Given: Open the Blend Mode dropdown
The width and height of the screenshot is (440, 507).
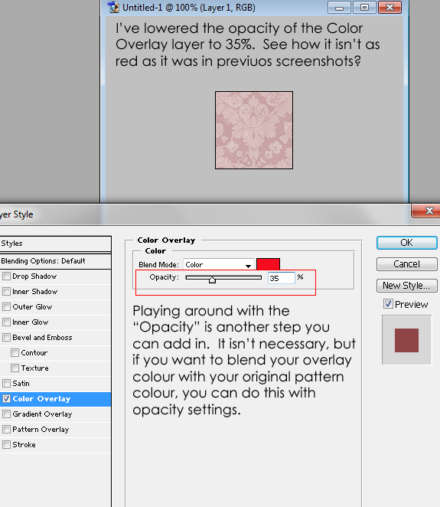Looking at the screenshot, I should [219, 264].
